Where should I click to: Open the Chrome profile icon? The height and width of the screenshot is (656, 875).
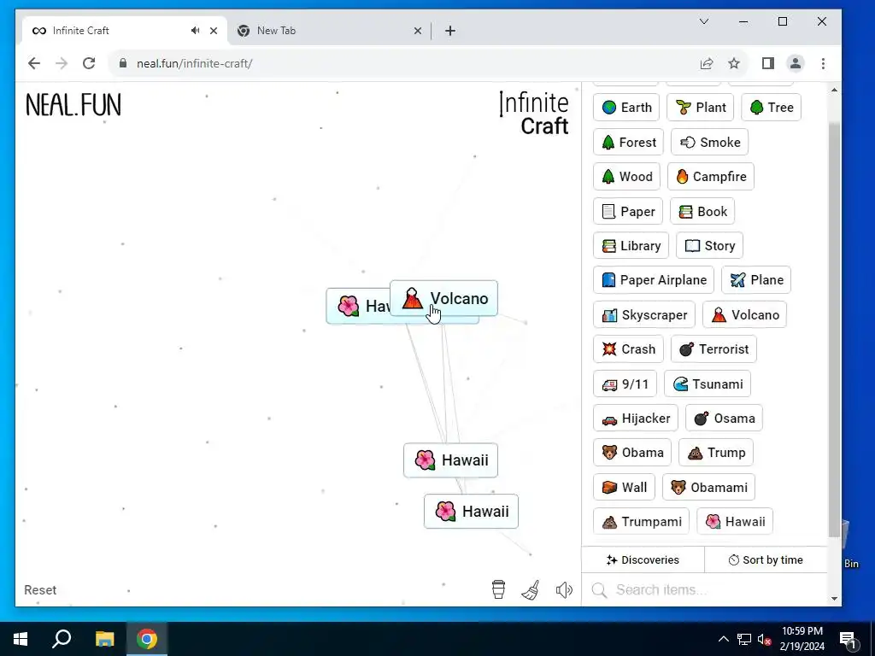coord(796,63)
